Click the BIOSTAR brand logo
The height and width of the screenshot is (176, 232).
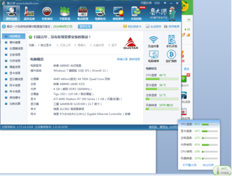131,43
